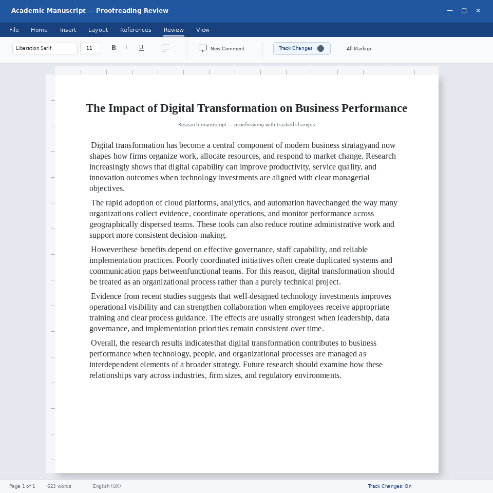Open the Layout tab
Image resolution: width=493 pixels, height=493 pixels.
[98, 30]
